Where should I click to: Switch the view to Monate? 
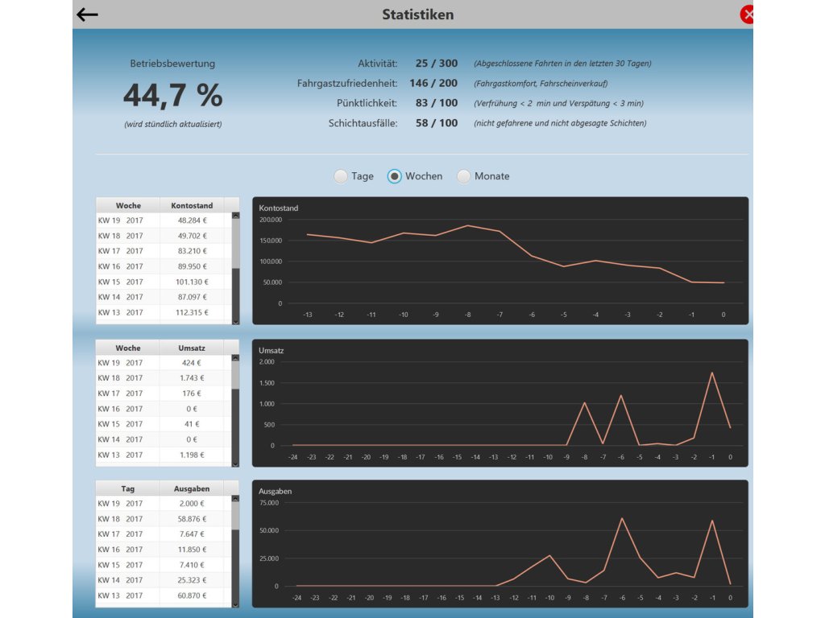click(464, 176)
